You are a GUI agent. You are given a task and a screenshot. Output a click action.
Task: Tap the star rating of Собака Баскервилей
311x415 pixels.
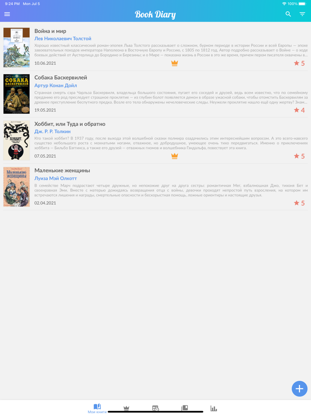coord(299,110)
